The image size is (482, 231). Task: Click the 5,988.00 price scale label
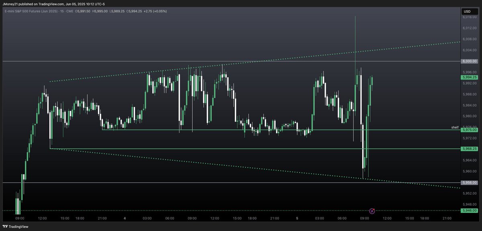(x=469, y=94)
